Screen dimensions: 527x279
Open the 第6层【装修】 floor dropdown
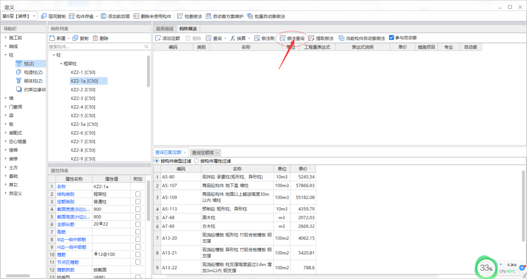pos(19,16)
